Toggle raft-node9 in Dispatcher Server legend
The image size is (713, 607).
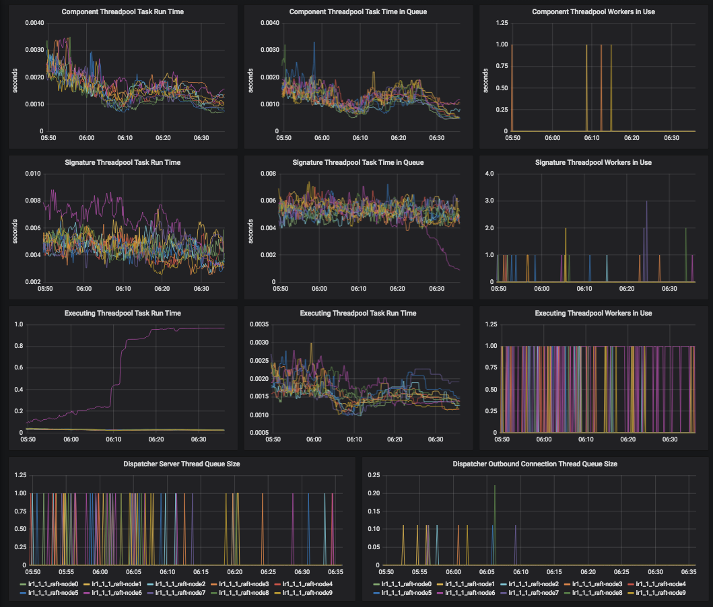coord(308,594)
